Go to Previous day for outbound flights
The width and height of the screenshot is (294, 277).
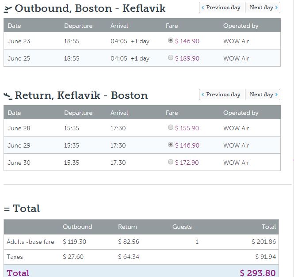[x=222, y=8]
